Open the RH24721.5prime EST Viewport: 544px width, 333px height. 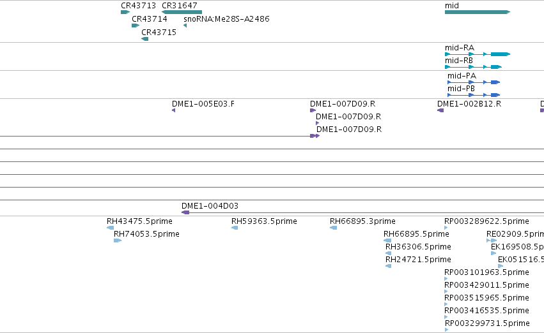click(x=388, y=266)
